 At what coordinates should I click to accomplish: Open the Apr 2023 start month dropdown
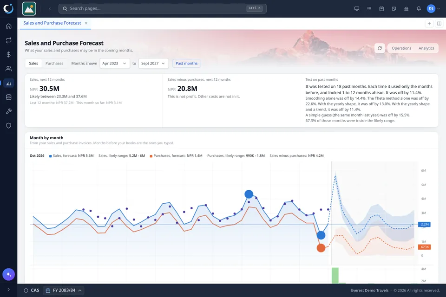(x=115, y=64)
